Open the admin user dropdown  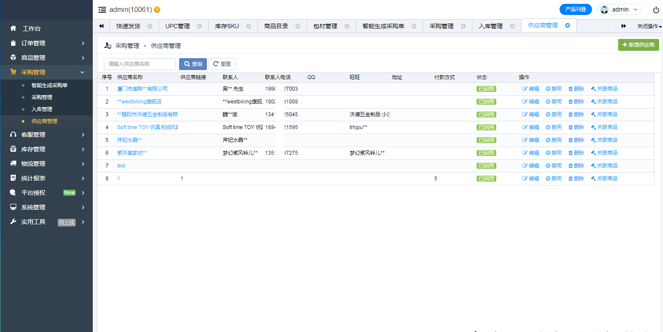tap(619, 9)
